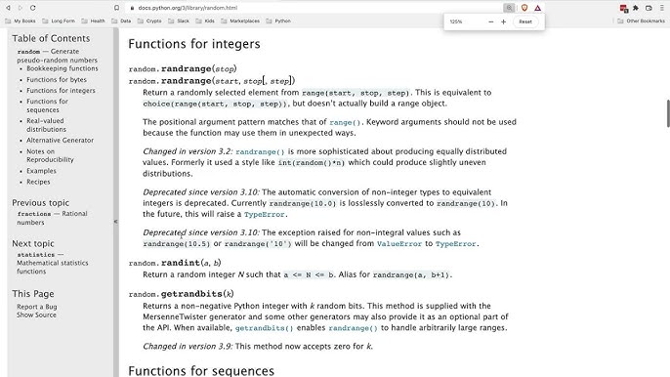
Task: Click the bookmark this page icon
Action: [116, 8]
